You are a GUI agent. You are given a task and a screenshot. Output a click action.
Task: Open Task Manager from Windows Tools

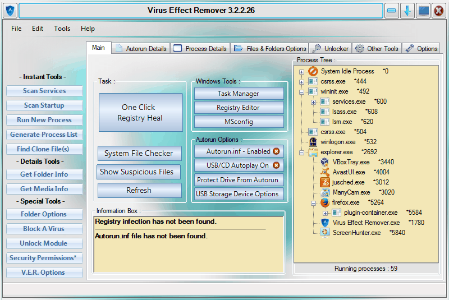click(239, 94)
